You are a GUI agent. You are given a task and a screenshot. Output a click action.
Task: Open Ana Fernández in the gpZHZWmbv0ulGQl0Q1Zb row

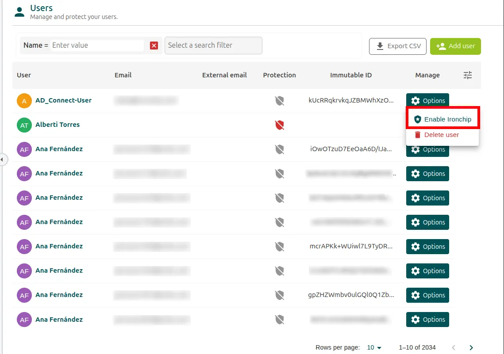pyautogui.click(x=59, y=295)
